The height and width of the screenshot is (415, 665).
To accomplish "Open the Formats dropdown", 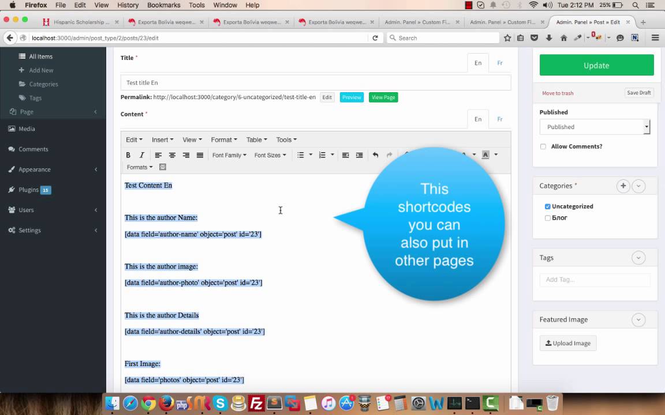I will coord(140,167).
